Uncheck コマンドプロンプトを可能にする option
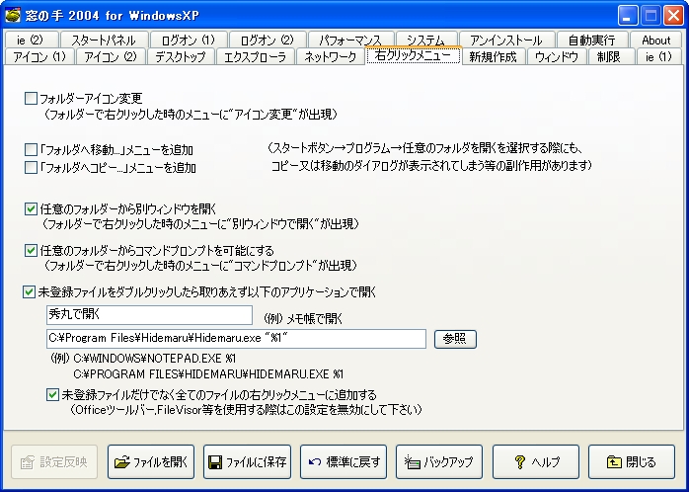Viewport: 689px width, 492px height. [x=31, y=251]
